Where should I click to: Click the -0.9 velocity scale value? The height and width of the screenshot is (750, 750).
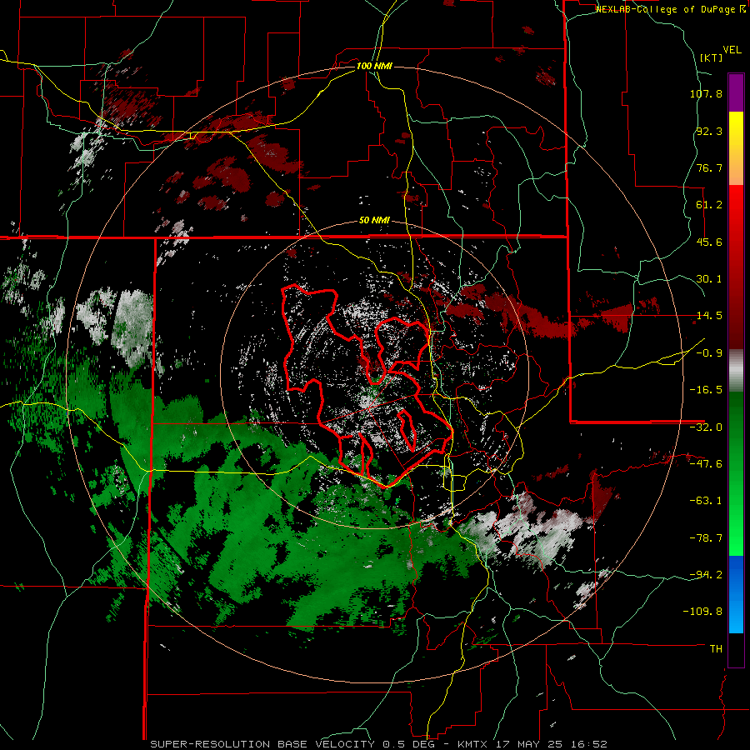coord(709,353)
